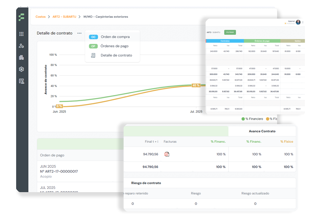The height and width of the screenshot is (216, 311).
Task: Click Gabriel's profile avatar
Action: coord(298,22)
